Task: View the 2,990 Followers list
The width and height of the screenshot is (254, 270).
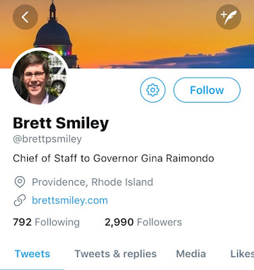Action: (143, 222)
